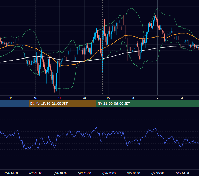Click the 2 hour label on chart axis
199x176 pixels.
[158, 98]
